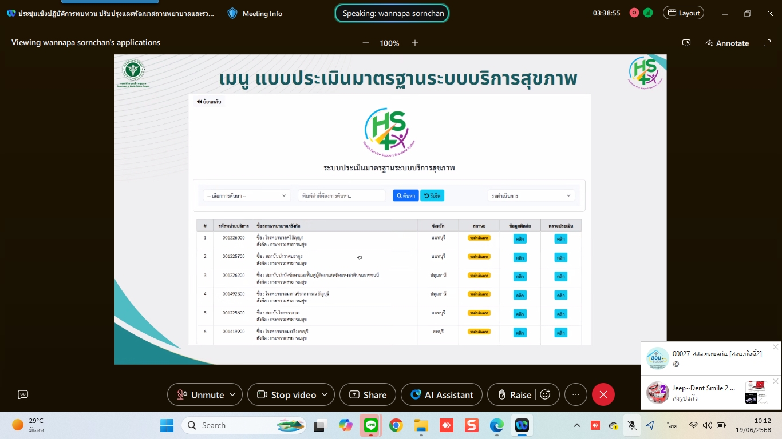The height and width of the screenshot is (439, 782).
Task: Click the จังหวัด column header
Action: [439, 226]
